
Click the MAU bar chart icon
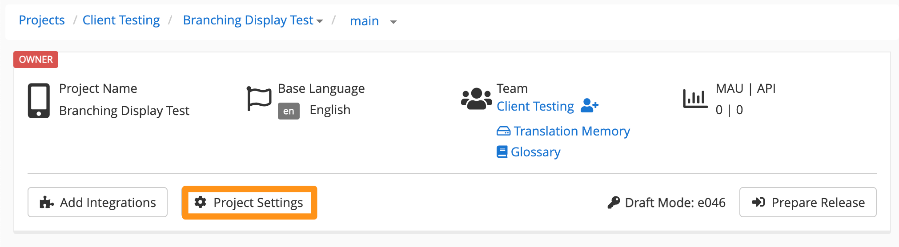coord(695,99)
